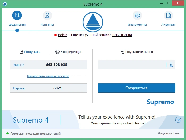186x140 pixels.
Task: Click 'Tell us your experience with Supremo!' banner text
Action: 117,117
